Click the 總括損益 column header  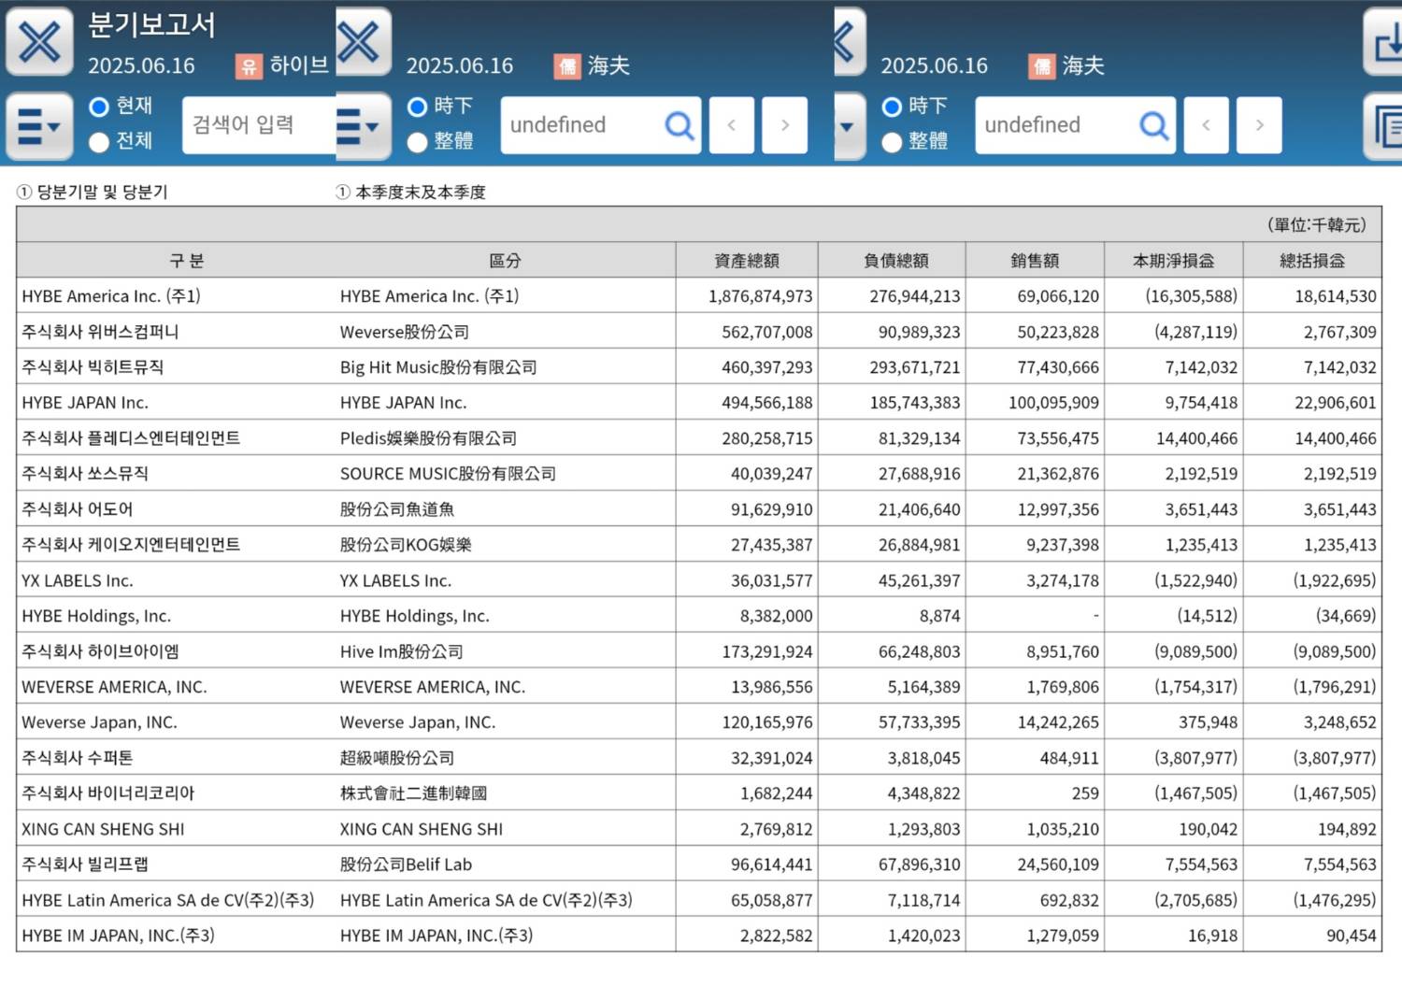1312,261
